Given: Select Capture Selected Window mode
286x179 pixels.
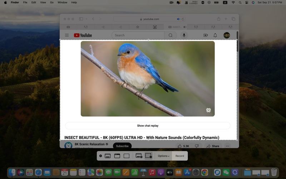Looking at the screenshot, I should click(x=117, y=156).
